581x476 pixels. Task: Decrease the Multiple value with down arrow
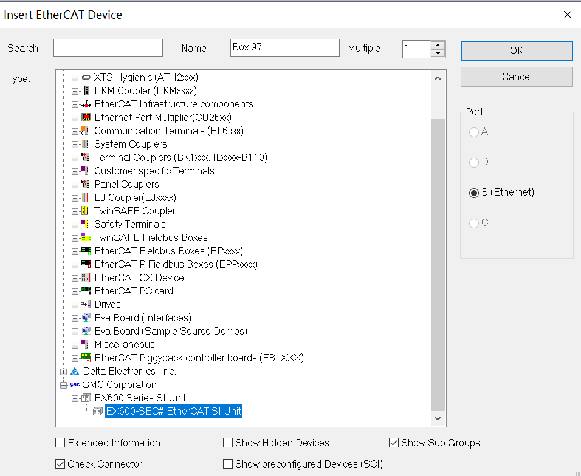[x=438, y=53]
